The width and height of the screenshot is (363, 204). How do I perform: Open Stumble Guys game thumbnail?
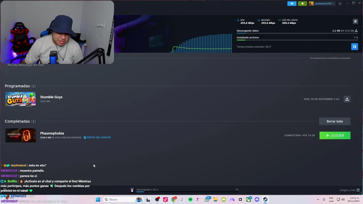[20, 99]
